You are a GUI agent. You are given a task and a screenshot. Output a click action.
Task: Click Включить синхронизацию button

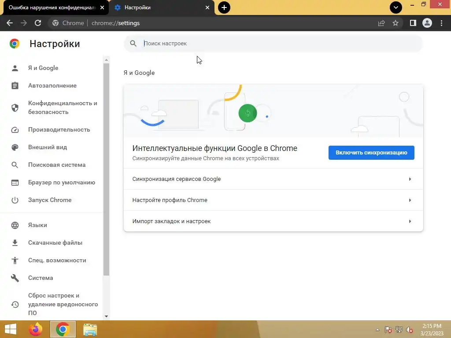click(x=371, y=153)
